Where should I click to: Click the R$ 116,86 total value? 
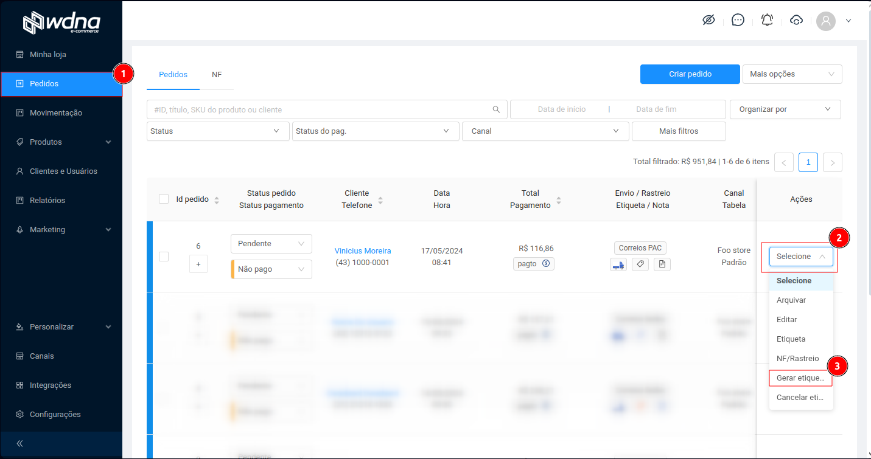536,248
